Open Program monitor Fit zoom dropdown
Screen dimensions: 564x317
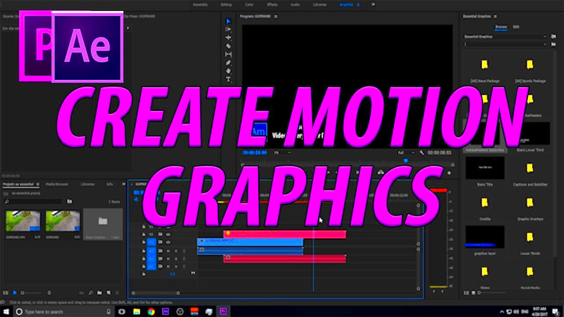pyautogui.click(x=282, y=153)
